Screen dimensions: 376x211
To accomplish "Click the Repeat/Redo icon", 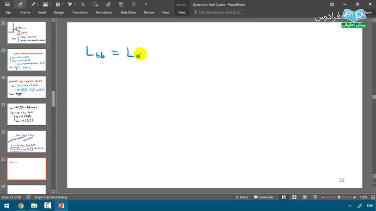I will pyautogui.click(x=133, y=4).
